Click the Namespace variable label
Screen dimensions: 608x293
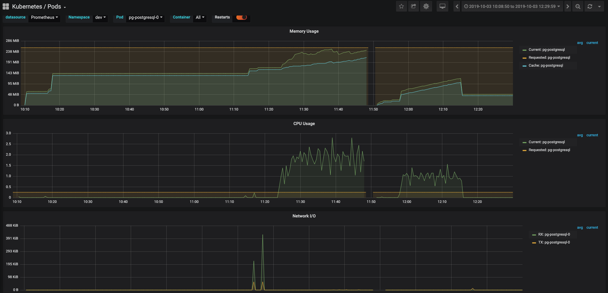tap(79, 17)
